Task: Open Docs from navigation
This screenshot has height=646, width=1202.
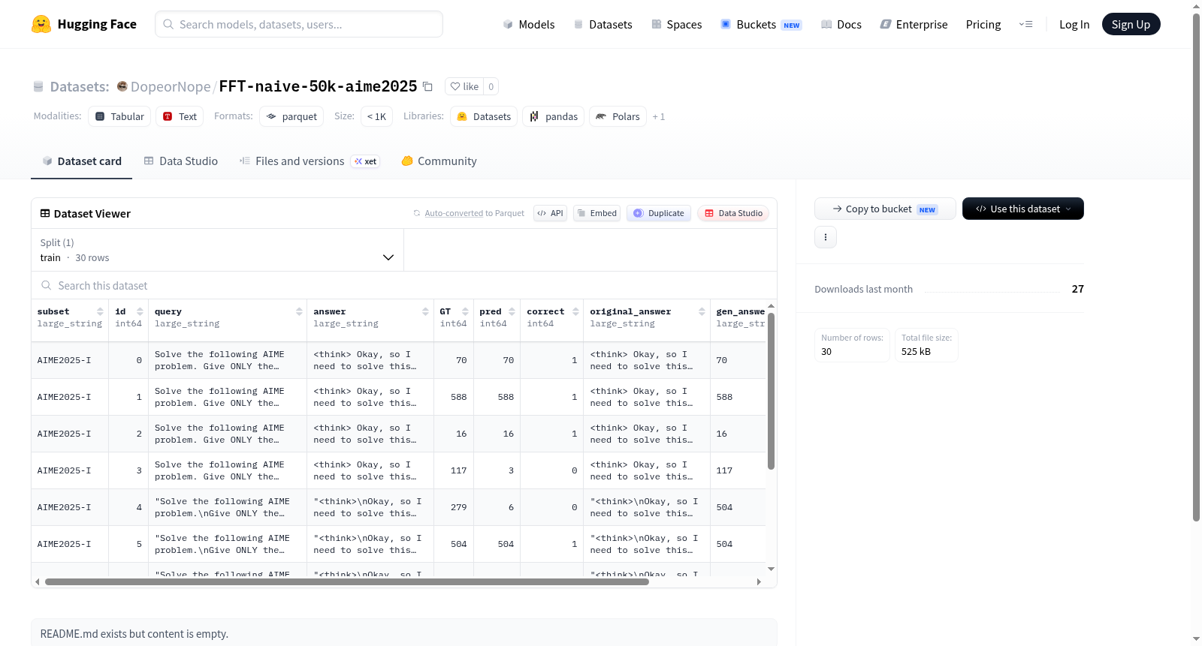Action: click(x=841, y=24)
